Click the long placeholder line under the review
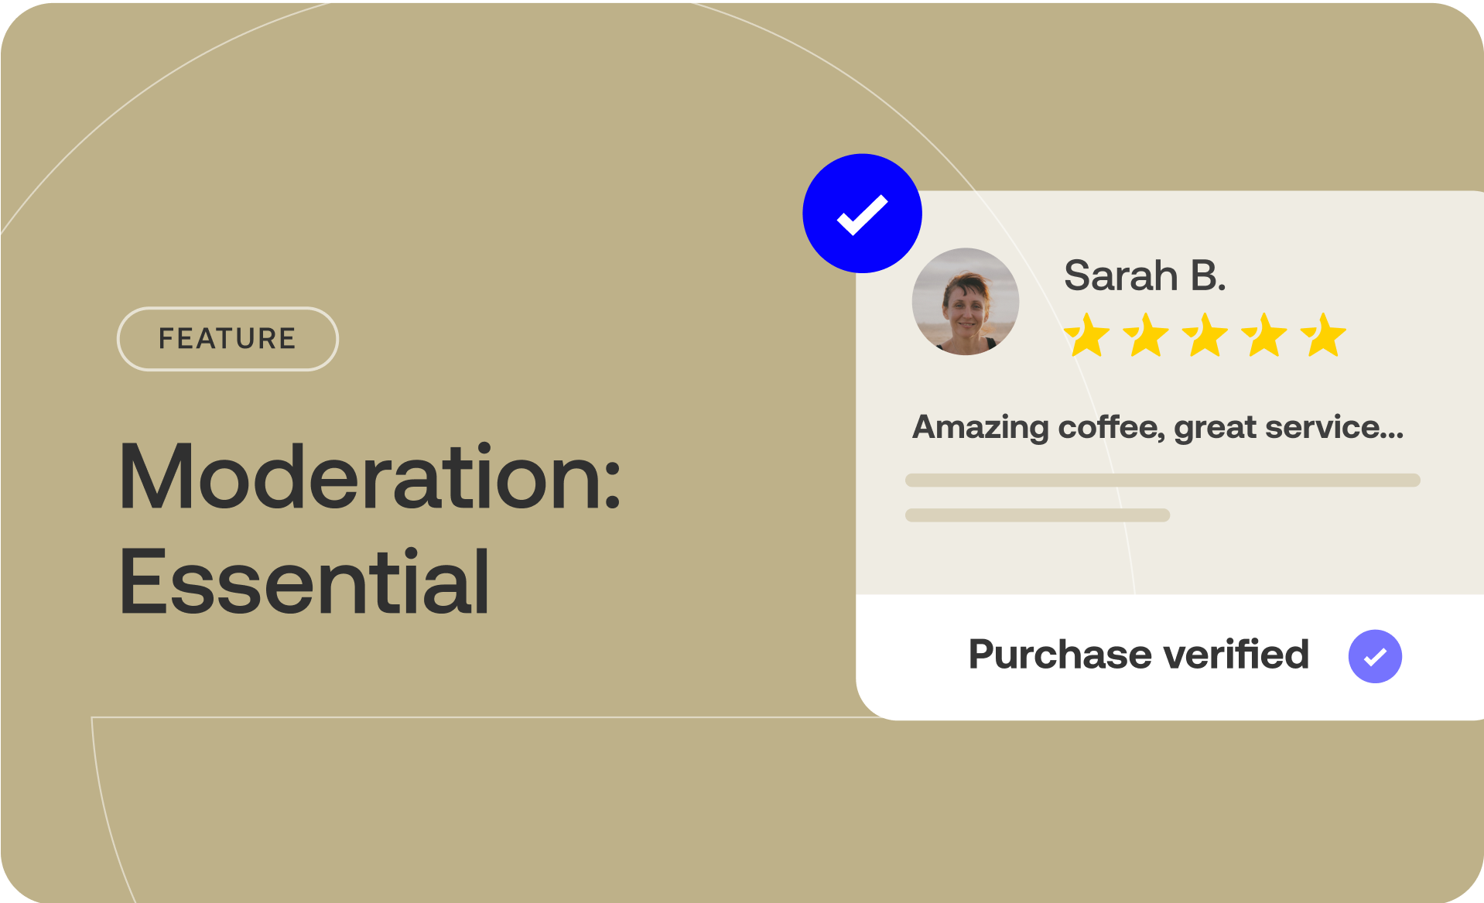This screenshot has width=1484, height=903. (1162, 480)
